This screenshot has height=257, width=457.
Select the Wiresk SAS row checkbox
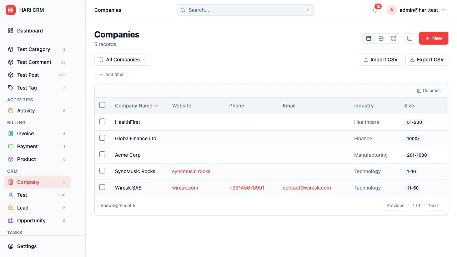[102, 187]
